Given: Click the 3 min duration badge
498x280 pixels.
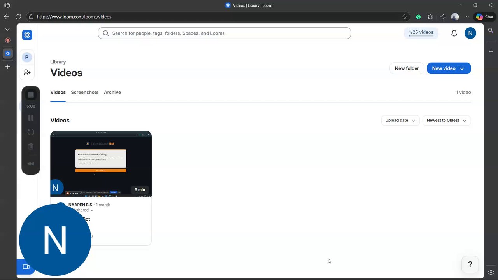Looking at the screenshot, I should [140, 190].
